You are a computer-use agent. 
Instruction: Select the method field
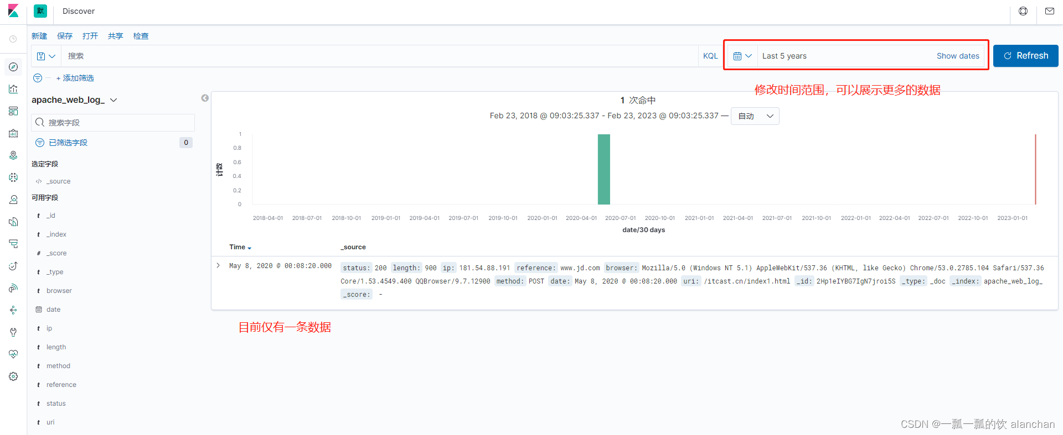tap(58, 366)
